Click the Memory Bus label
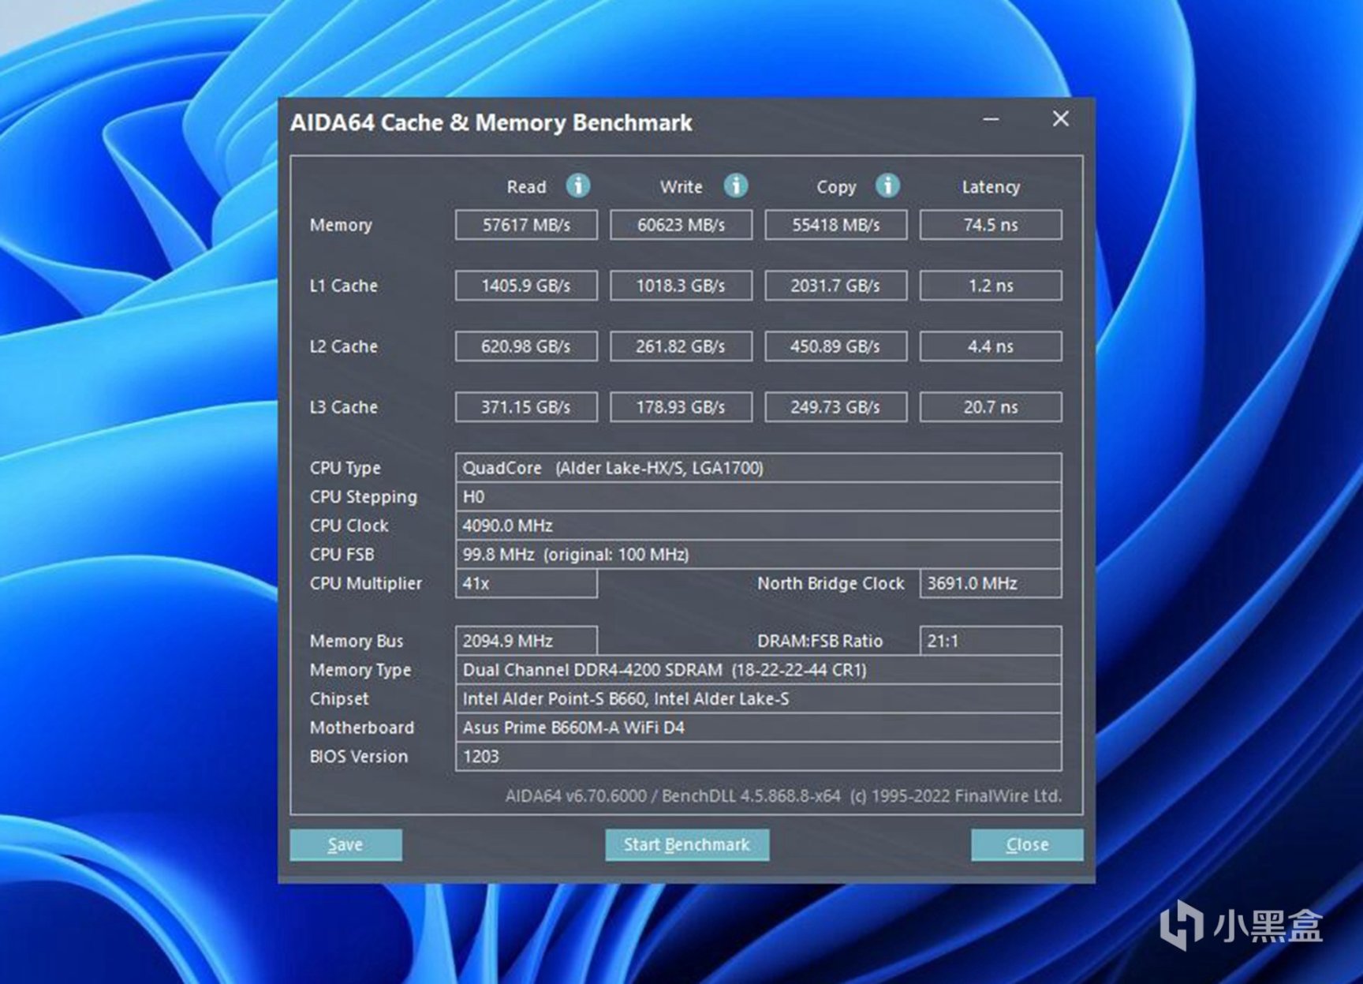 click(x=357, y=642)
